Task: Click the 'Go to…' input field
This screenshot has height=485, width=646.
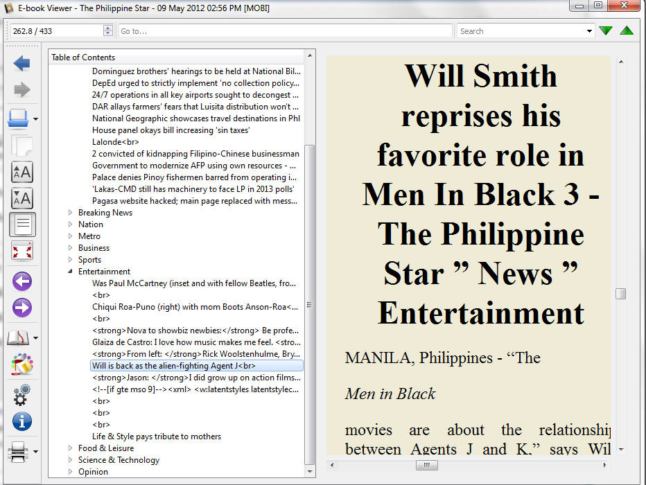Action: (x=284, y=31)
